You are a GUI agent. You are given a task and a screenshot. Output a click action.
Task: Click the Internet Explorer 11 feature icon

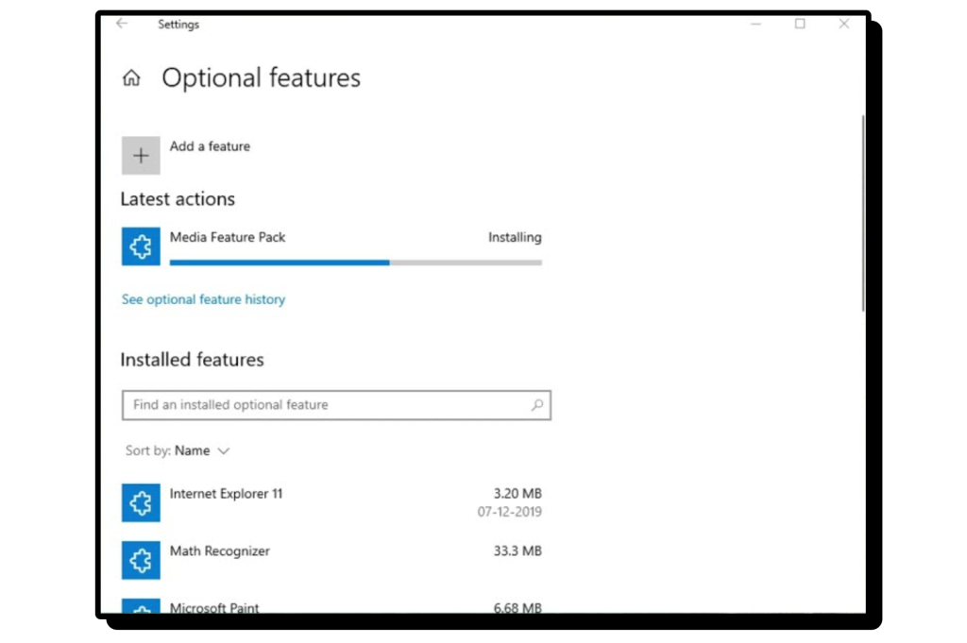click(141, 502)
